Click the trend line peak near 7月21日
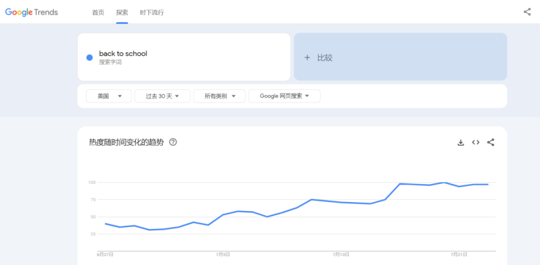The image size is (540, 265). coord(444,183)
